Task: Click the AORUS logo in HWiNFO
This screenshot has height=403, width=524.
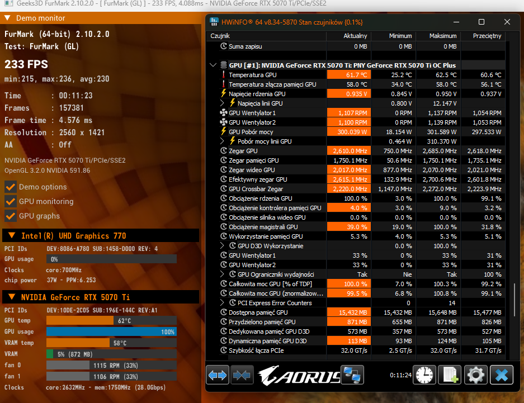Action: [x=299, y=376]
